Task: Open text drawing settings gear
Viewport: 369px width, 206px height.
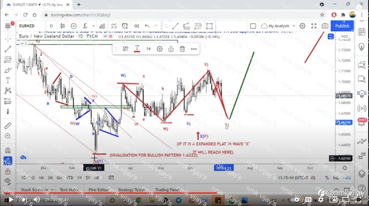Action: (160, 49)
